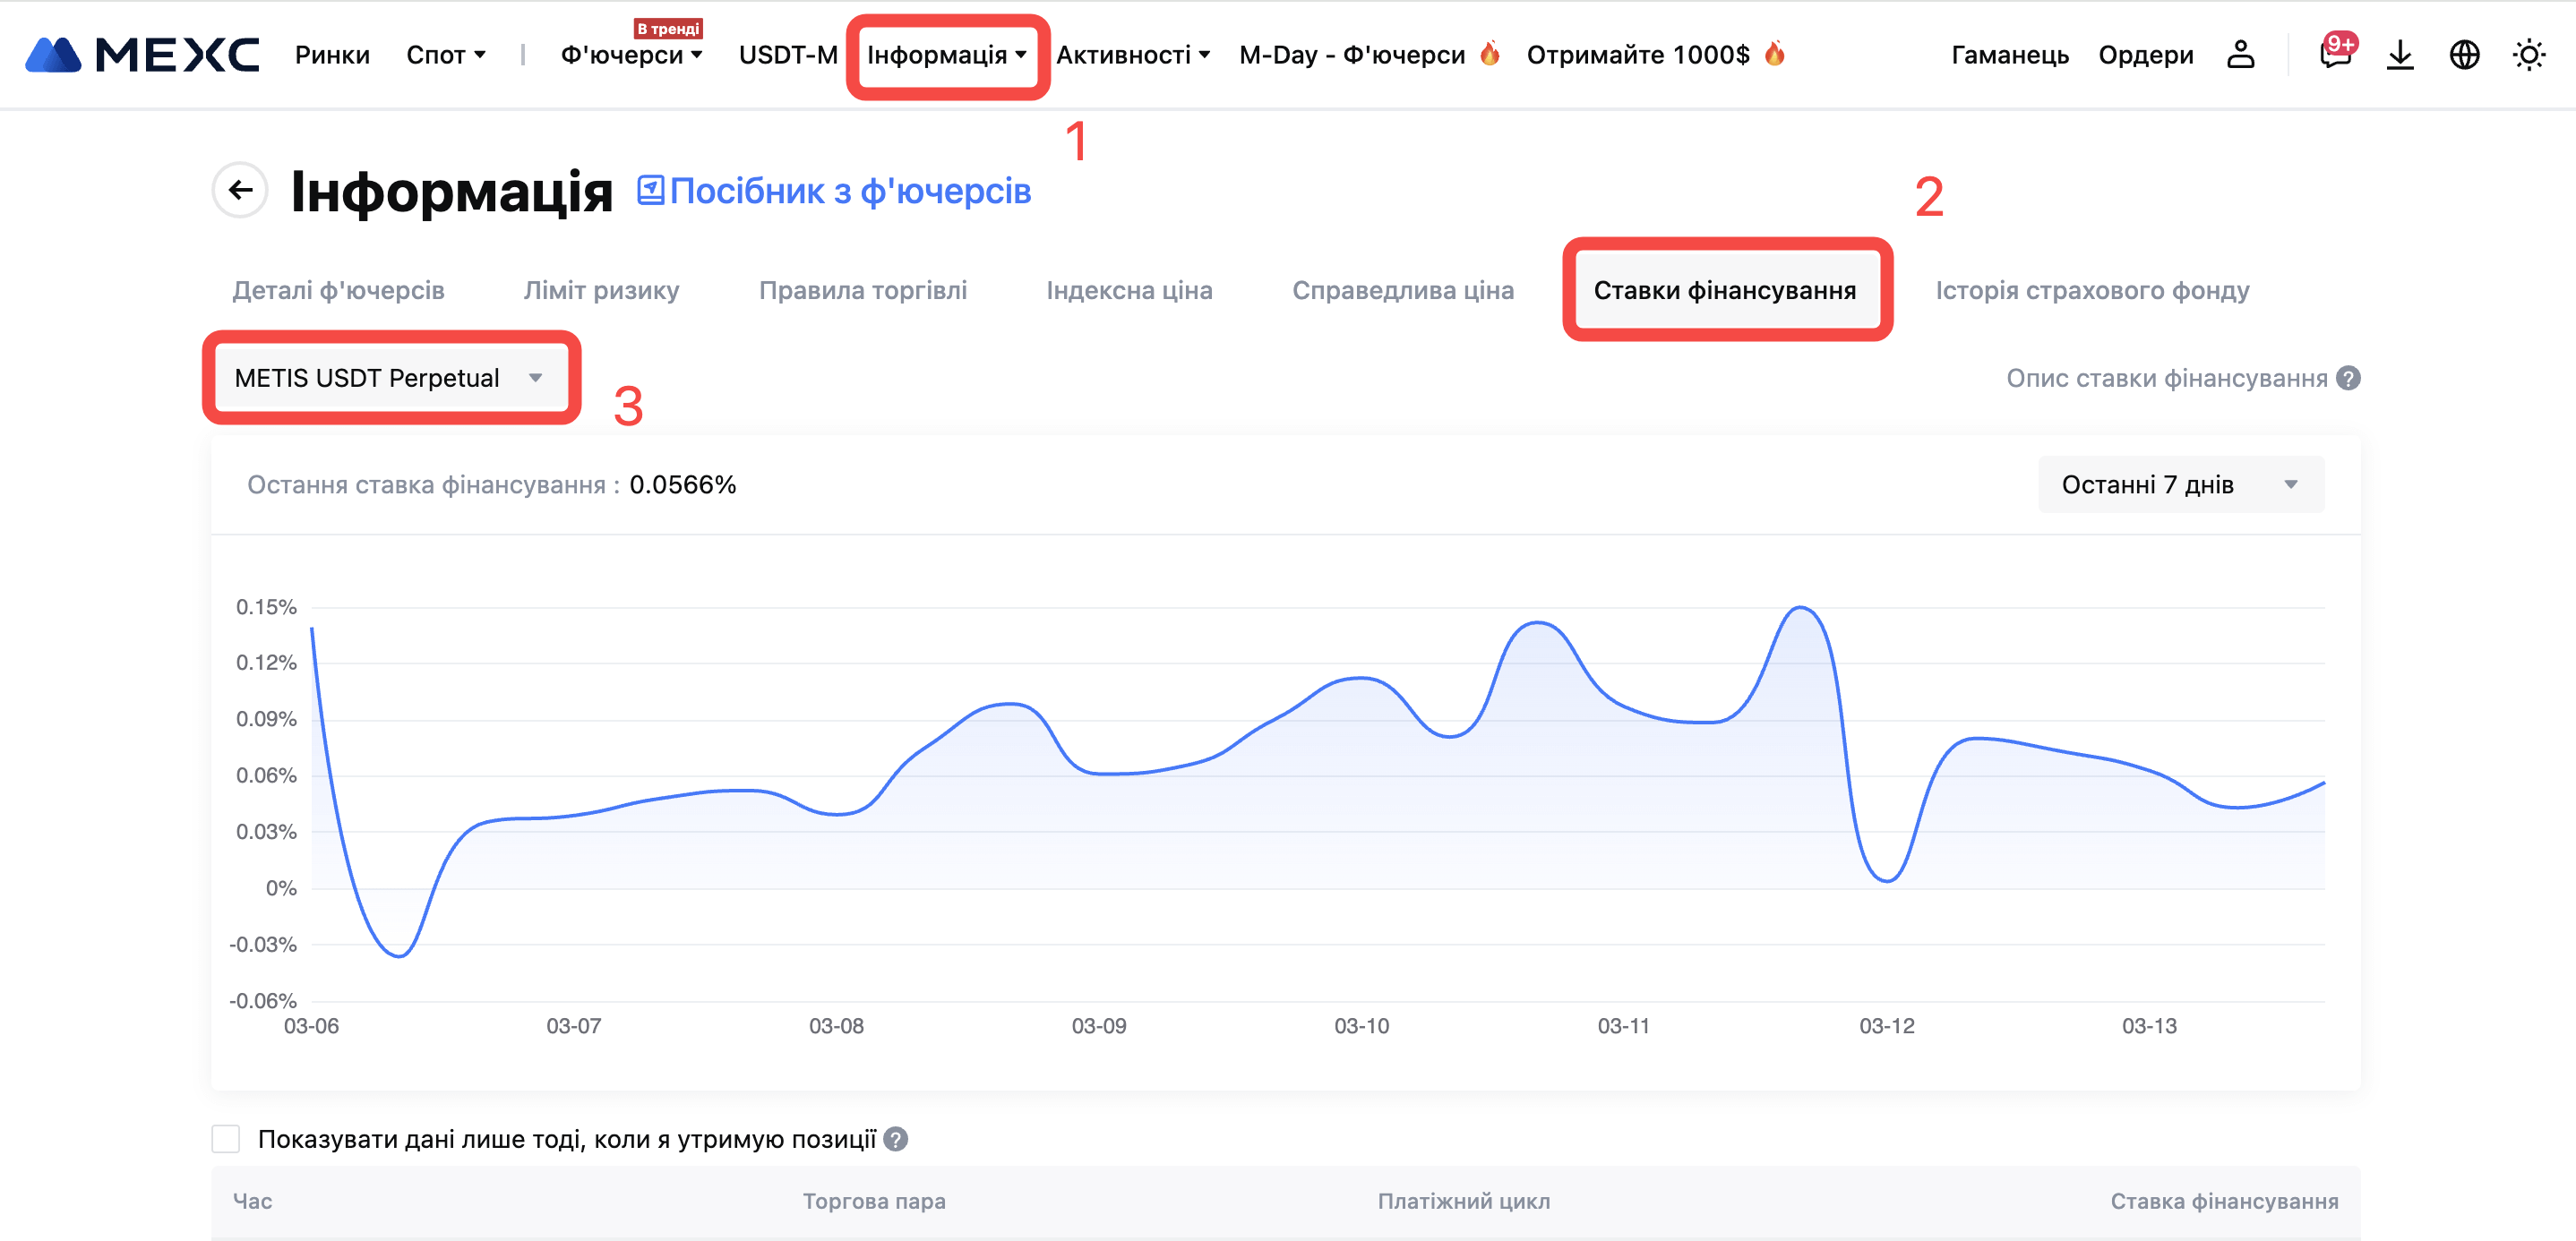Image resolution: width=2576 pixels, height=1241 pixels.
Task: Click the MEXC logo
Action: (x=142, y=55)
